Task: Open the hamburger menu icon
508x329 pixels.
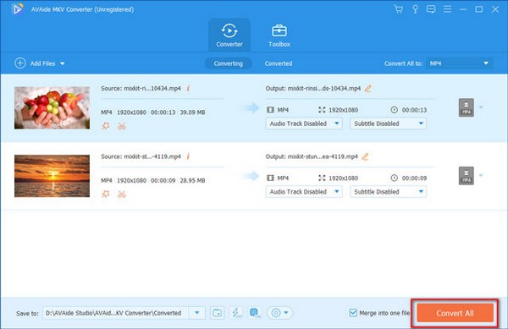Action: 447,9
